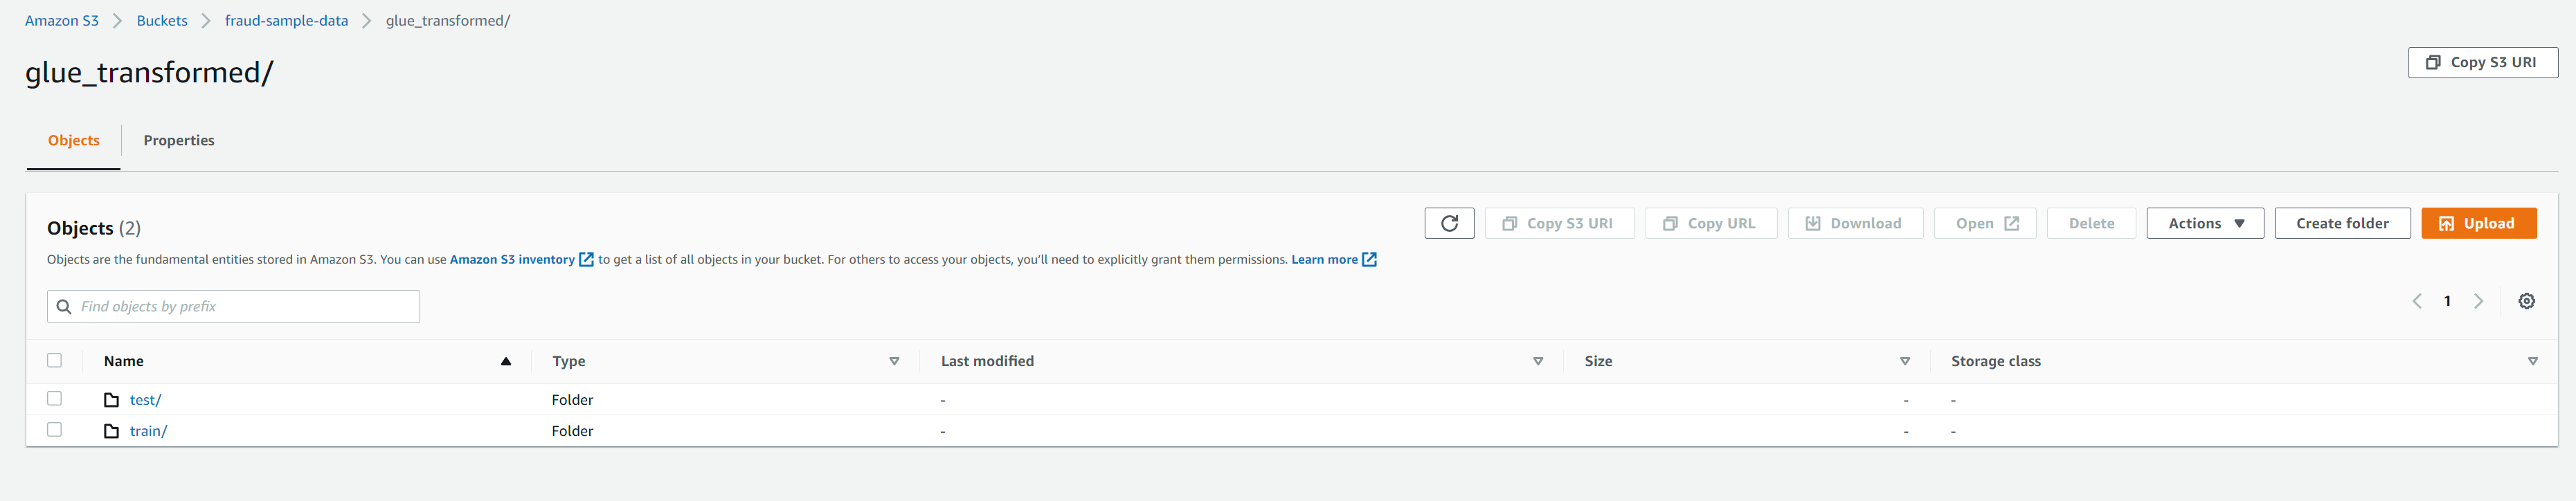
Task: Open the table settings gear icon
Action: coord(2526,301)
